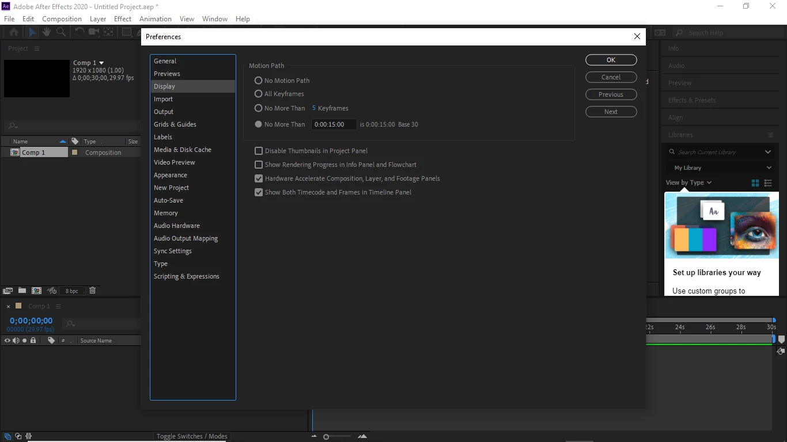Open the Effect menu
787x442 pixels.
click(x=123, y=19)
